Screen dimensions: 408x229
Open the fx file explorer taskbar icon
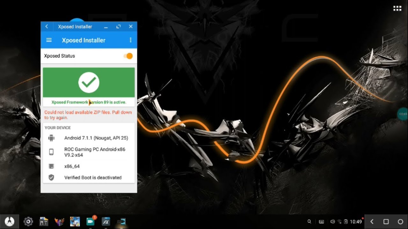106,222
